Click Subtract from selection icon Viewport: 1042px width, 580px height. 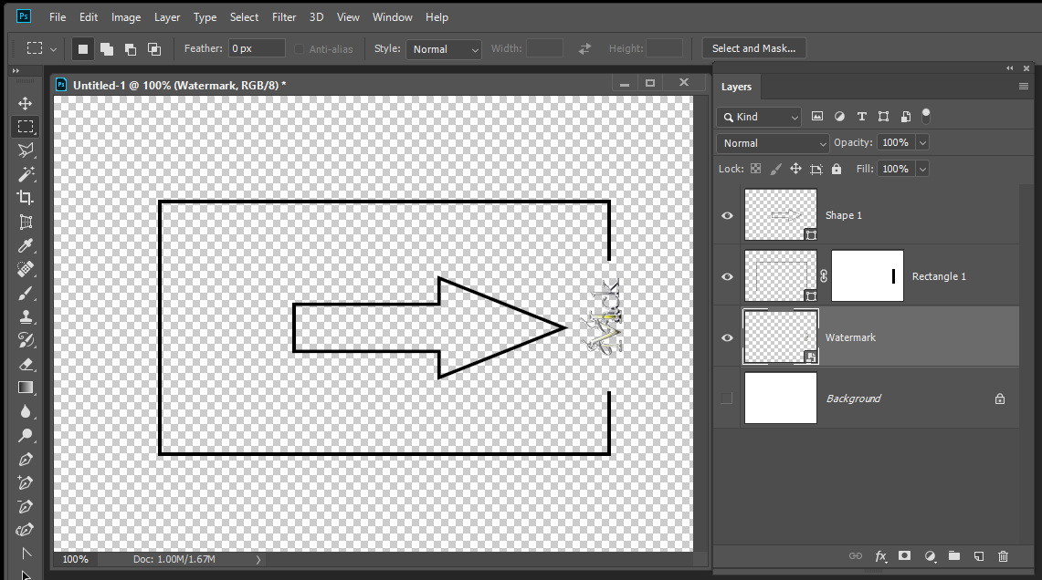pyautogui.click(x=131, y=48)
